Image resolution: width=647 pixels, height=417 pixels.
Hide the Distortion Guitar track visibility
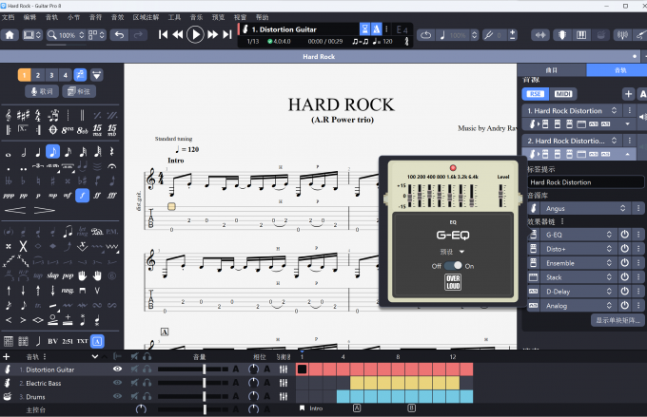point(118,369)
